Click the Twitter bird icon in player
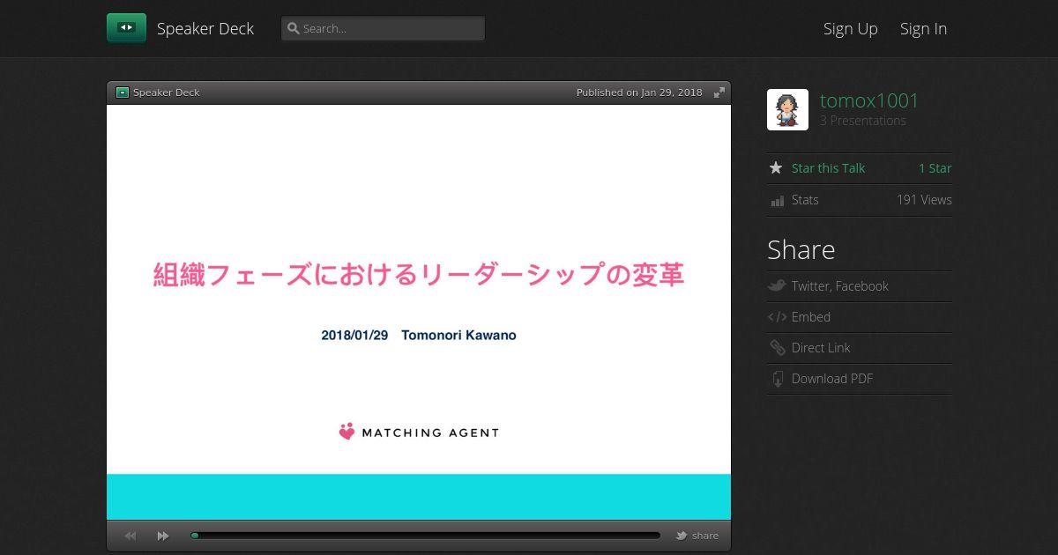 (x=682, y=536)
